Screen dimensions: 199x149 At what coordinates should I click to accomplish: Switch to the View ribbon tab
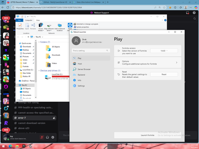pyautogui.click(x=38, y=20)
